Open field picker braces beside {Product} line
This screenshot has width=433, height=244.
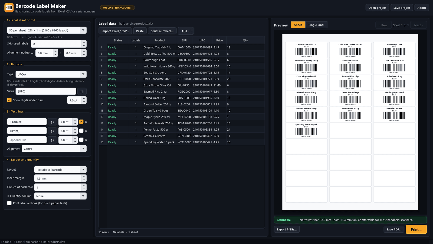click(52, 122)
